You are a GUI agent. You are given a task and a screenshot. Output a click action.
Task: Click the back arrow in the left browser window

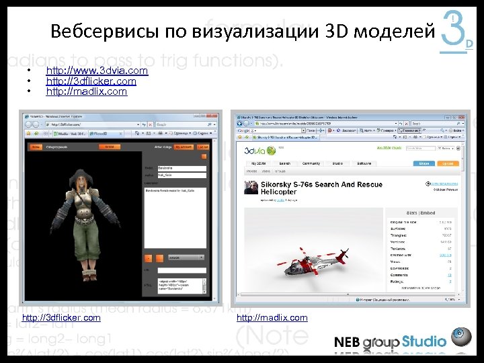(29, 124)
